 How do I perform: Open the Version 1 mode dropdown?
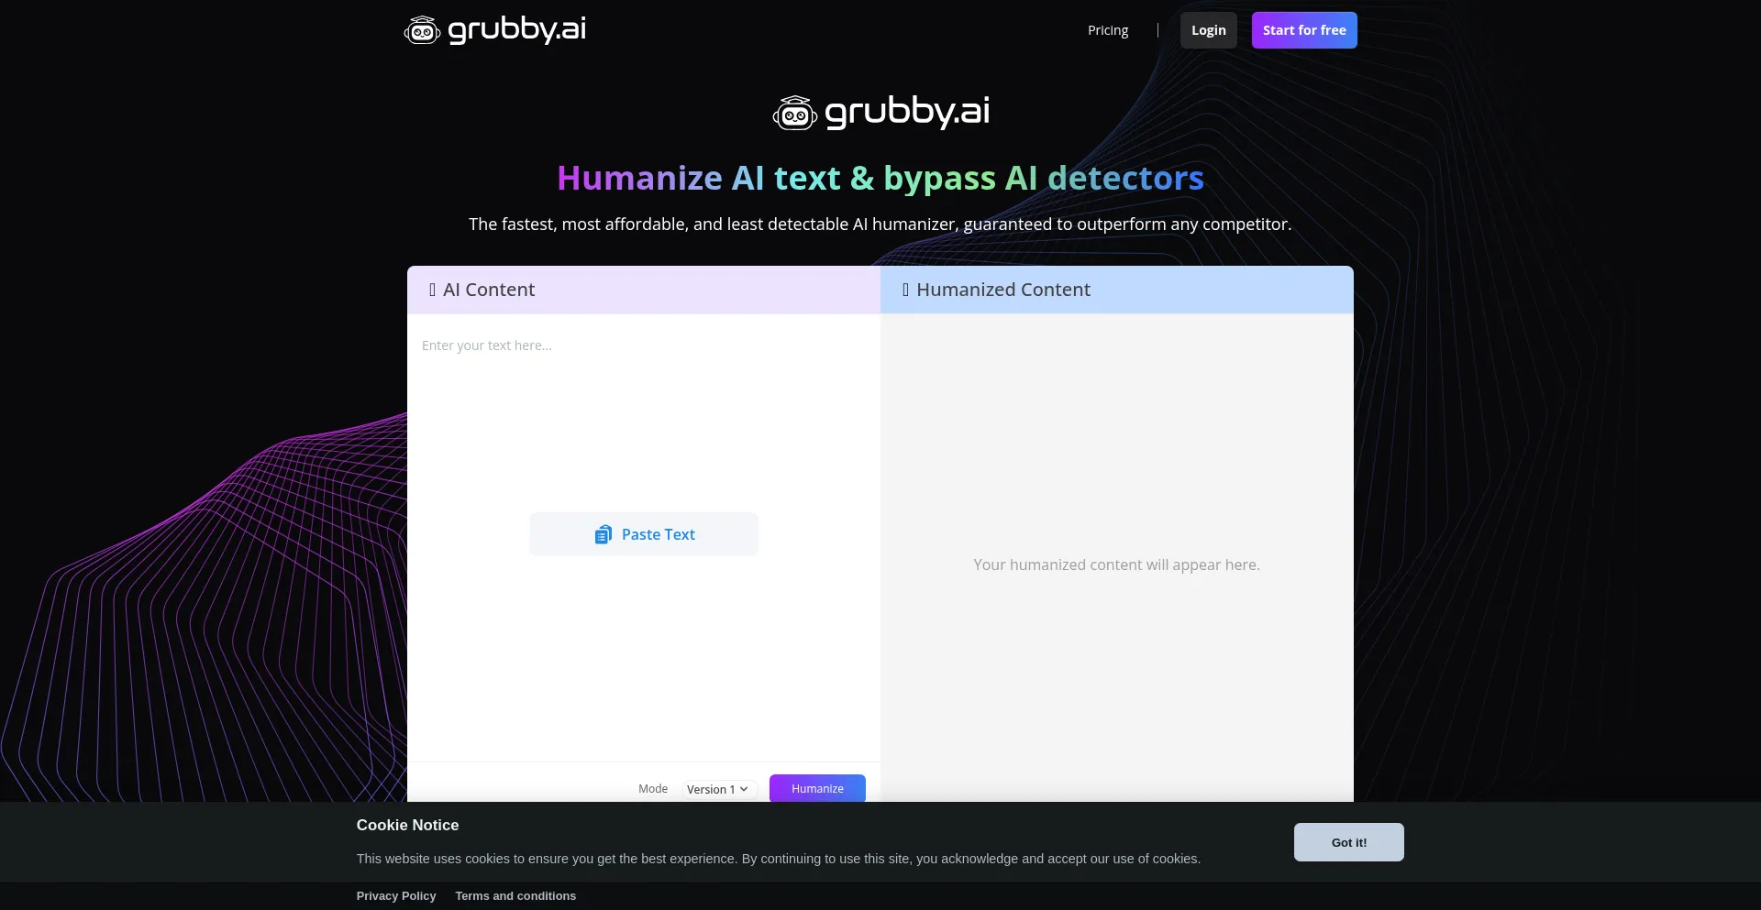(x=718, y=789)
